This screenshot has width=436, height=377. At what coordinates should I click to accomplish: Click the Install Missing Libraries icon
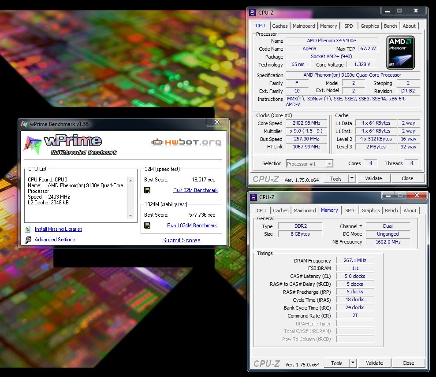pyautogui.click(x=27, y=229)
